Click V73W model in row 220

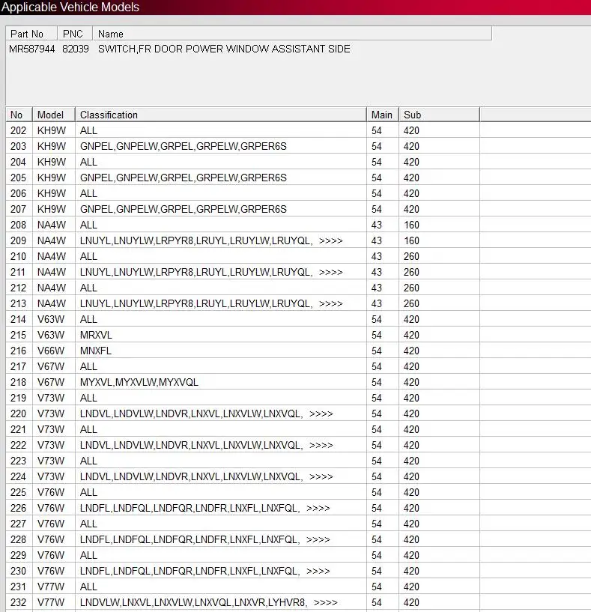(x=51, y=413)
